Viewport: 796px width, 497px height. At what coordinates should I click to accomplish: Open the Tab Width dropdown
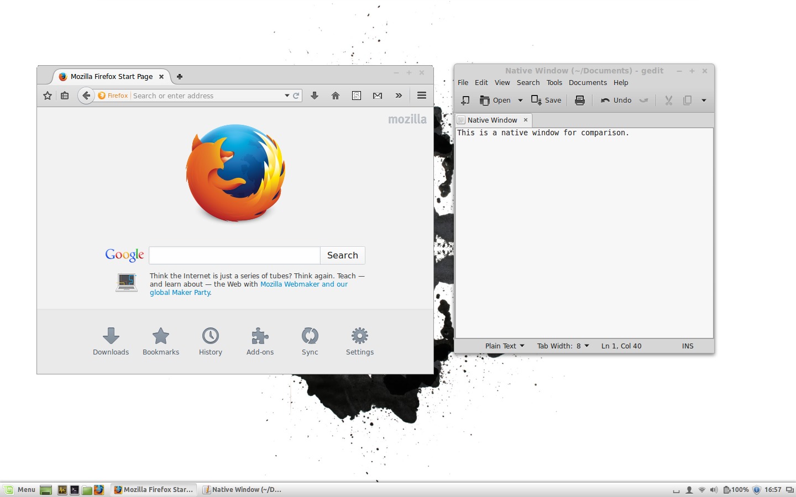[x=563, y=346]
